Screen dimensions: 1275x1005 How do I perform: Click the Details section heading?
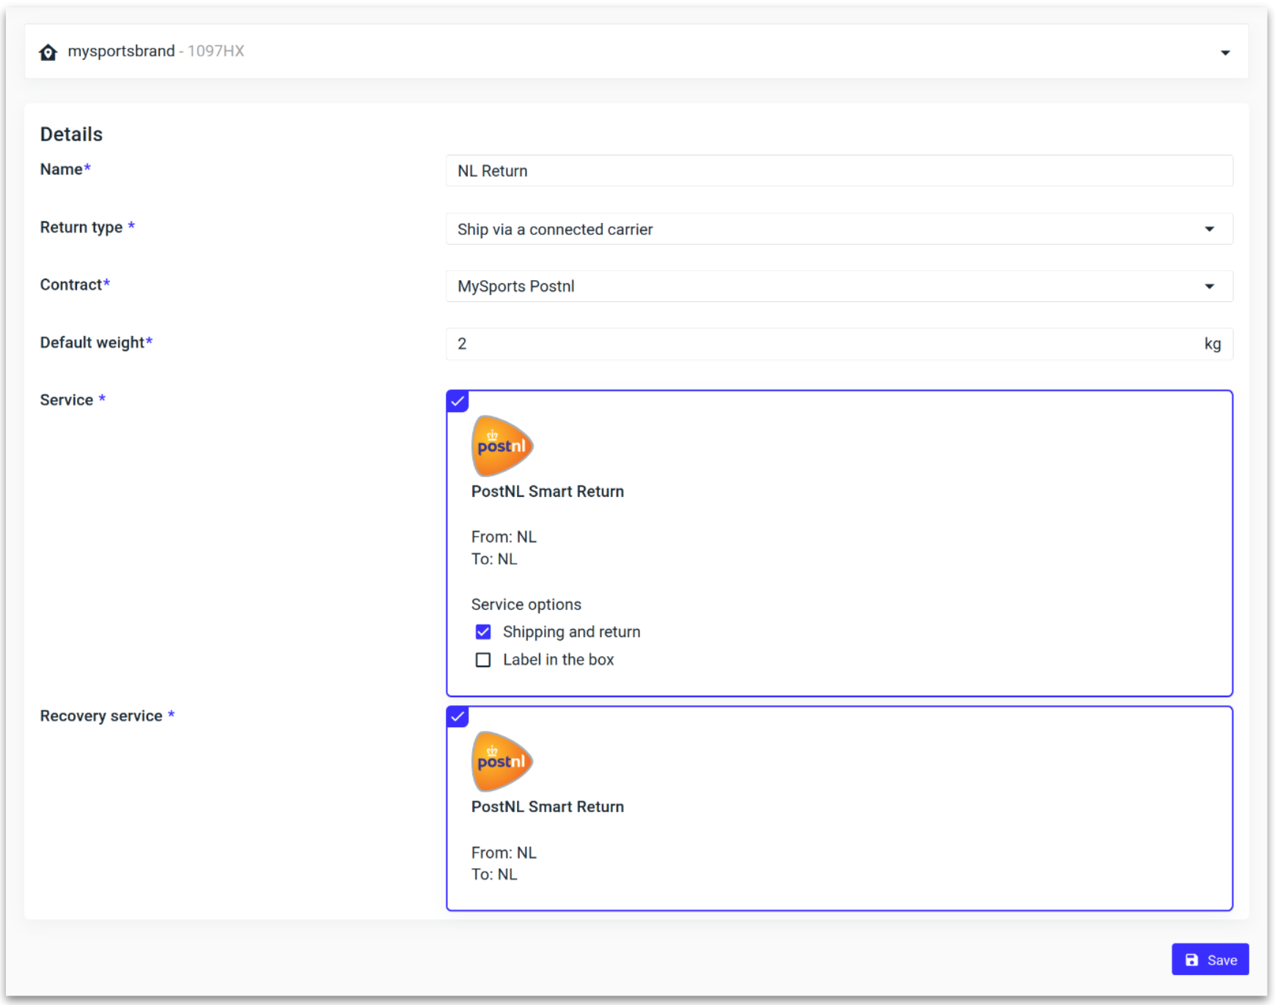[72, 133]
